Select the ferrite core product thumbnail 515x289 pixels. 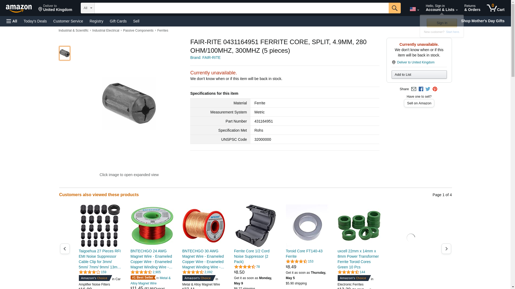point(65,53)
